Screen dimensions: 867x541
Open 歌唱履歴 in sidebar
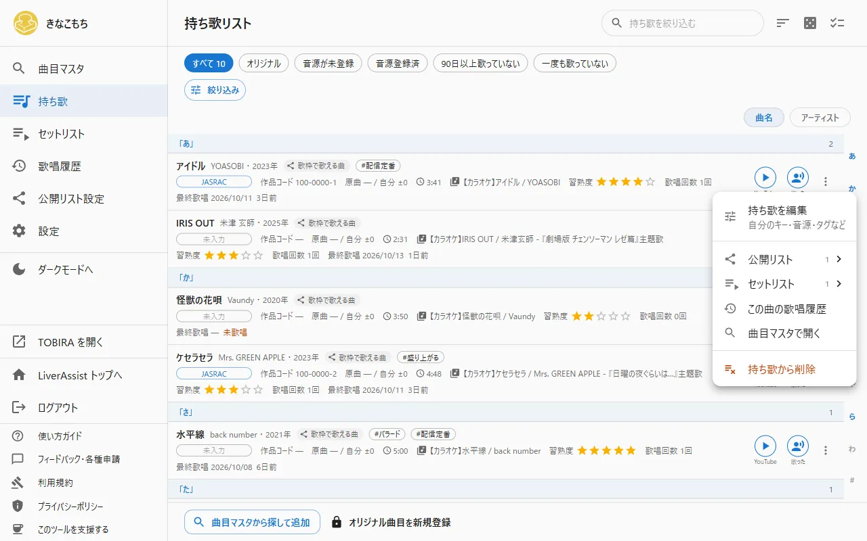[83, 166]
